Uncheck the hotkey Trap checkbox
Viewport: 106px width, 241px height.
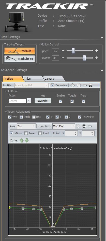pyautogui.click(x=83, y=101)
